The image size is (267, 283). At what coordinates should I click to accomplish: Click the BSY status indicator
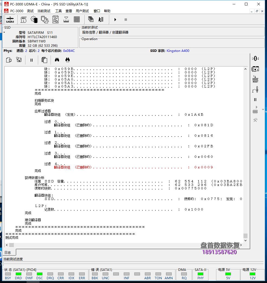click(x=8, y=274)
